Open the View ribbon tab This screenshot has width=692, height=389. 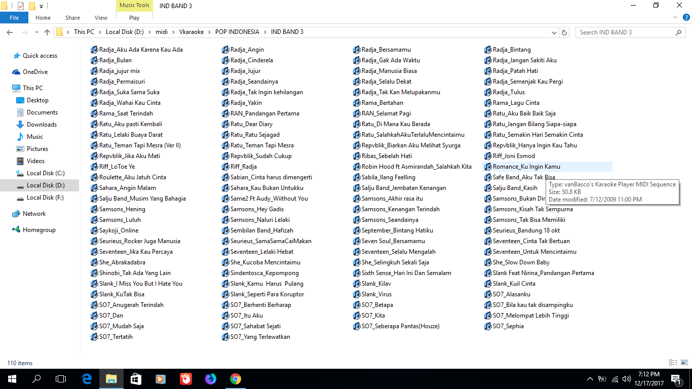[x=101, y=18]
